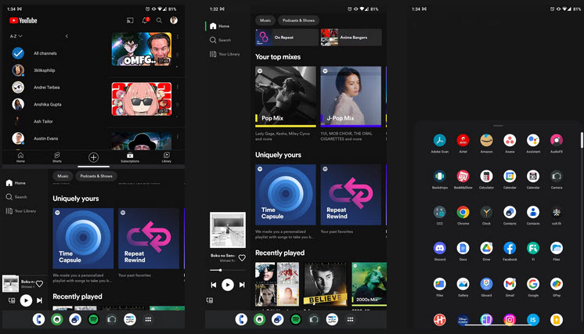
Task: Click the app drawer scrollbar
Action: point(582,140)
